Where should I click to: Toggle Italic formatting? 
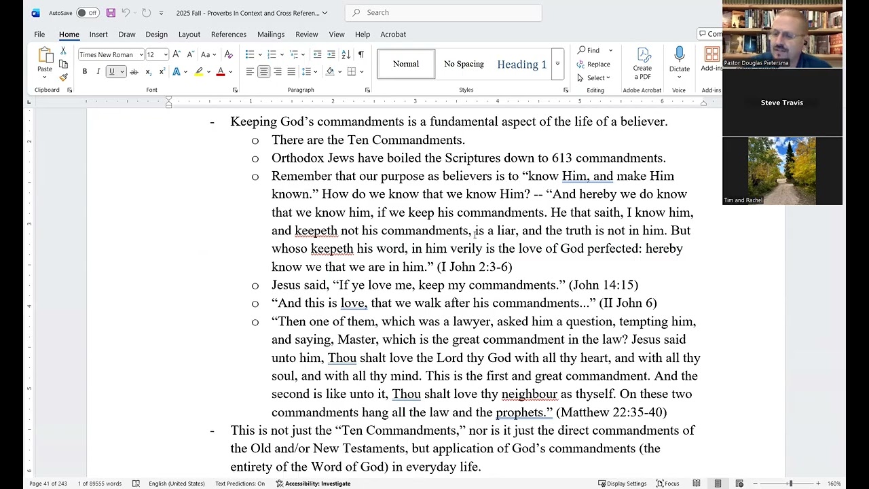[x=98, y=71]
